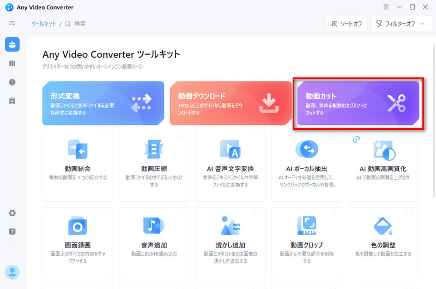Collapse the sidebar with the menu icon

12,23
